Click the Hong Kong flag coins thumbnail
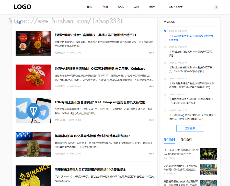The height and width of the screenshot is (186, 230). click(x=33, y=77)
